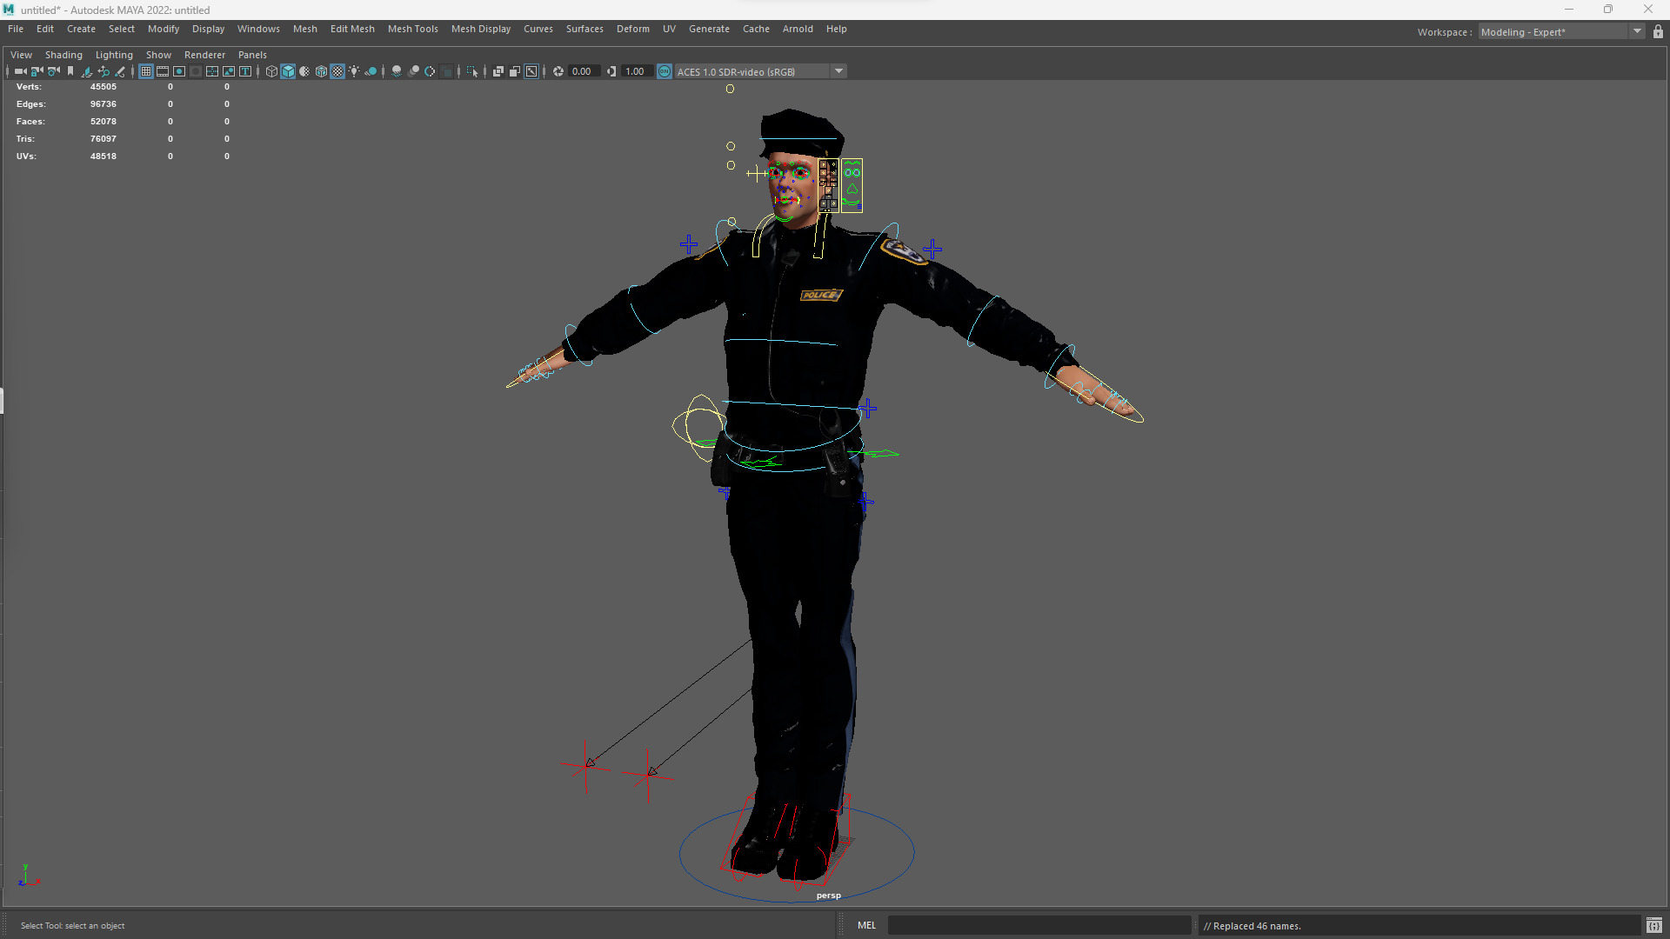Click the MEL language switch button

point(866,925)
